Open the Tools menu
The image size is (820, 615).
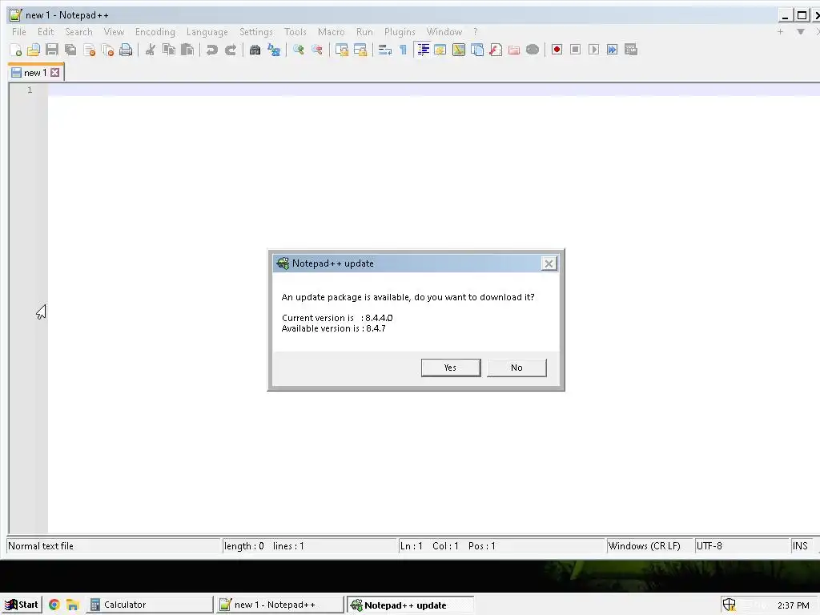[x=295, y=32]
